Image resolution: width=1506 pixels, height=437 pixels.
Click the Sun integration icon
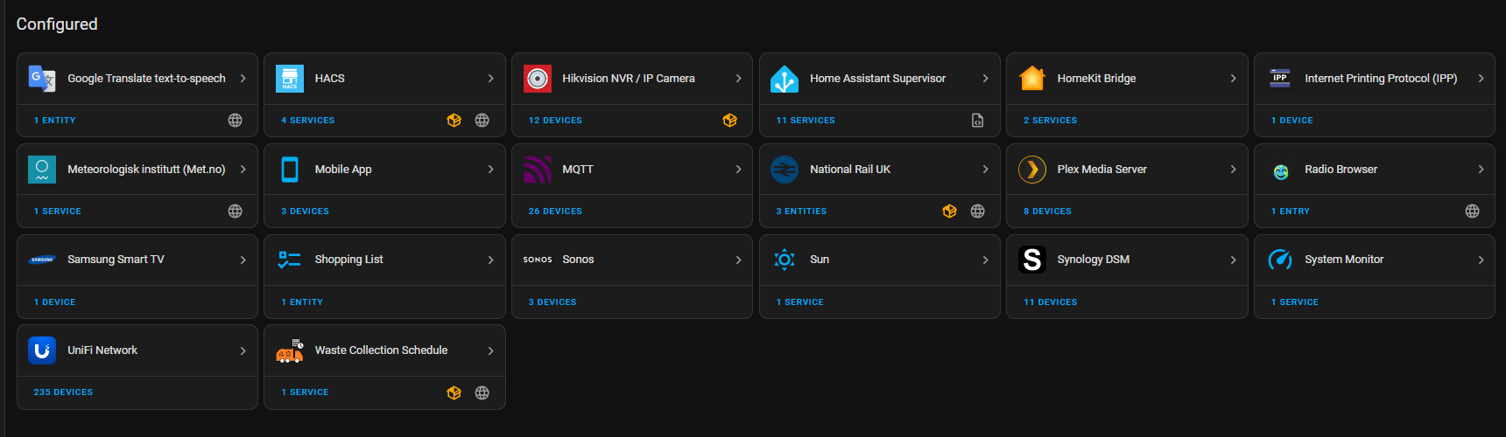pos(784,260)
